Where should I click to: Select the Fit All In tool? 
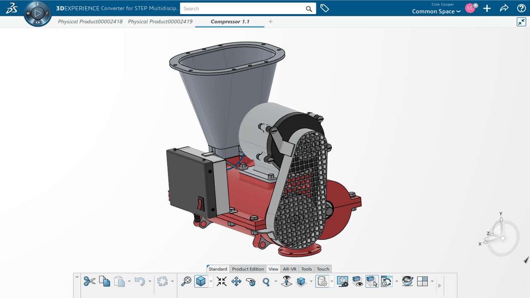coord(222,281)
